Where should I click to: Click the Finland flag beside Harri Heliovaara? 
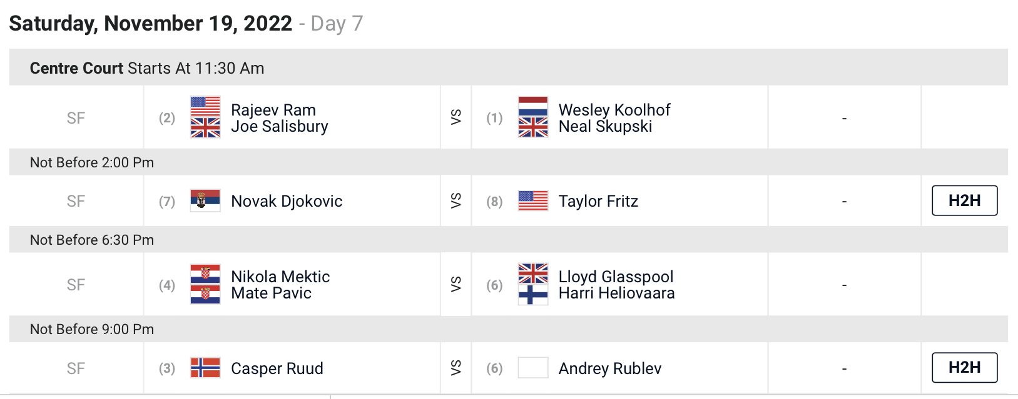click(x=533, y=295)
